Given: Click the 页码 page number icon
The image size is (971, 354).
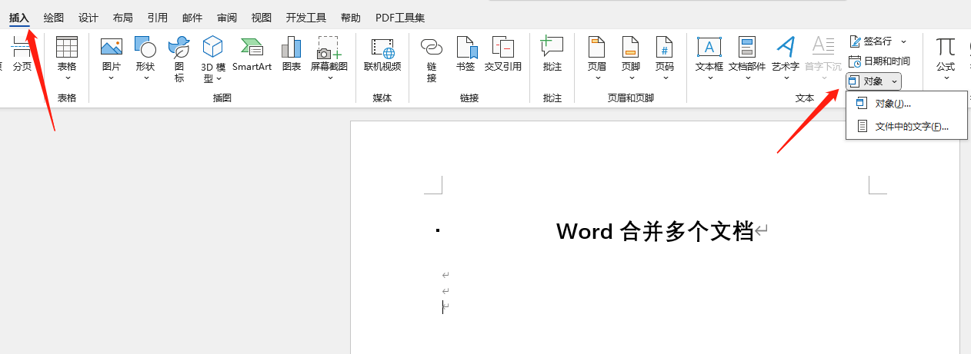Looking at the screenshot, I should [665, 48].
